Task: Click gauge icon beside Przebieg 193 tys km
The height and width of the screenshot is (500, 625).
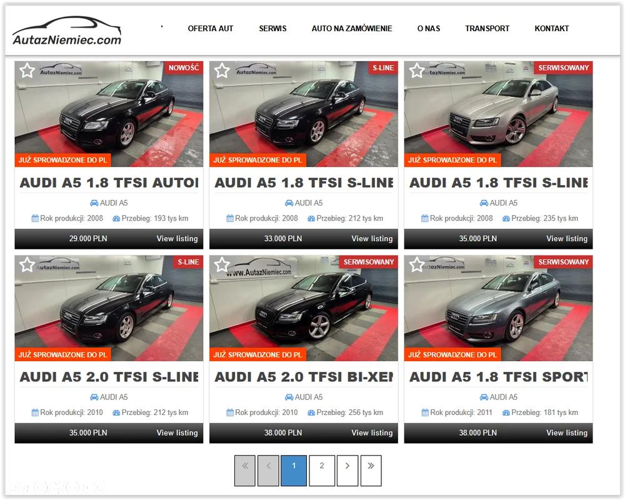Action: (116, 219)
